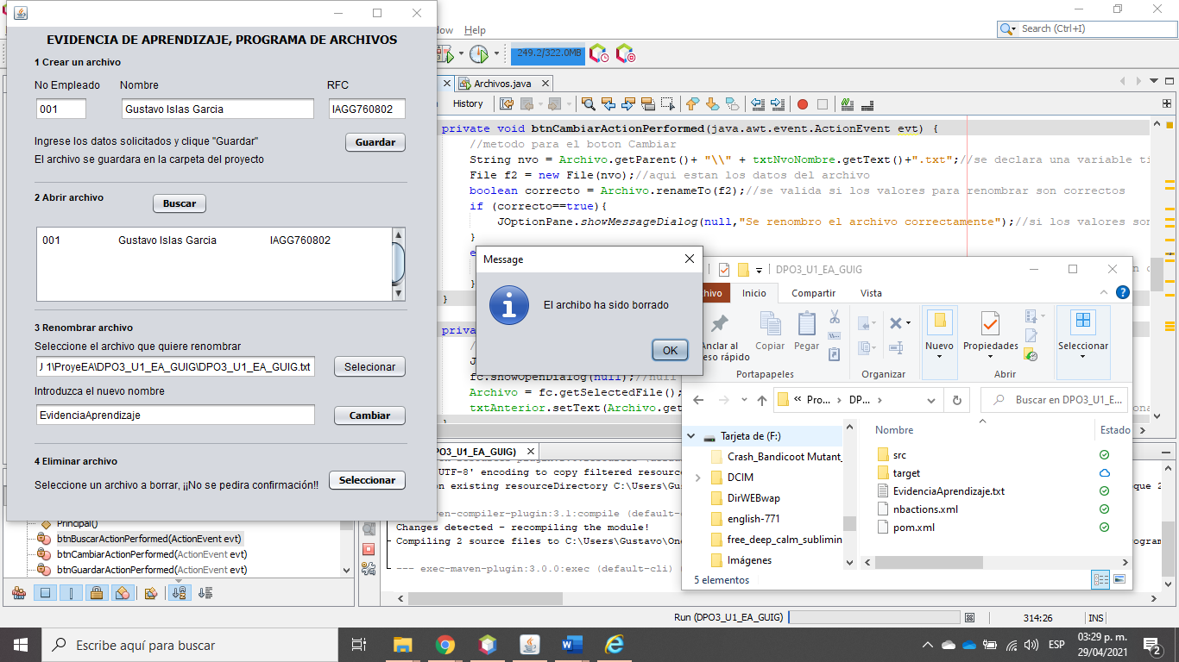
Task: Click Find Selection magnifier icon
Action: (x=589, y=104)
